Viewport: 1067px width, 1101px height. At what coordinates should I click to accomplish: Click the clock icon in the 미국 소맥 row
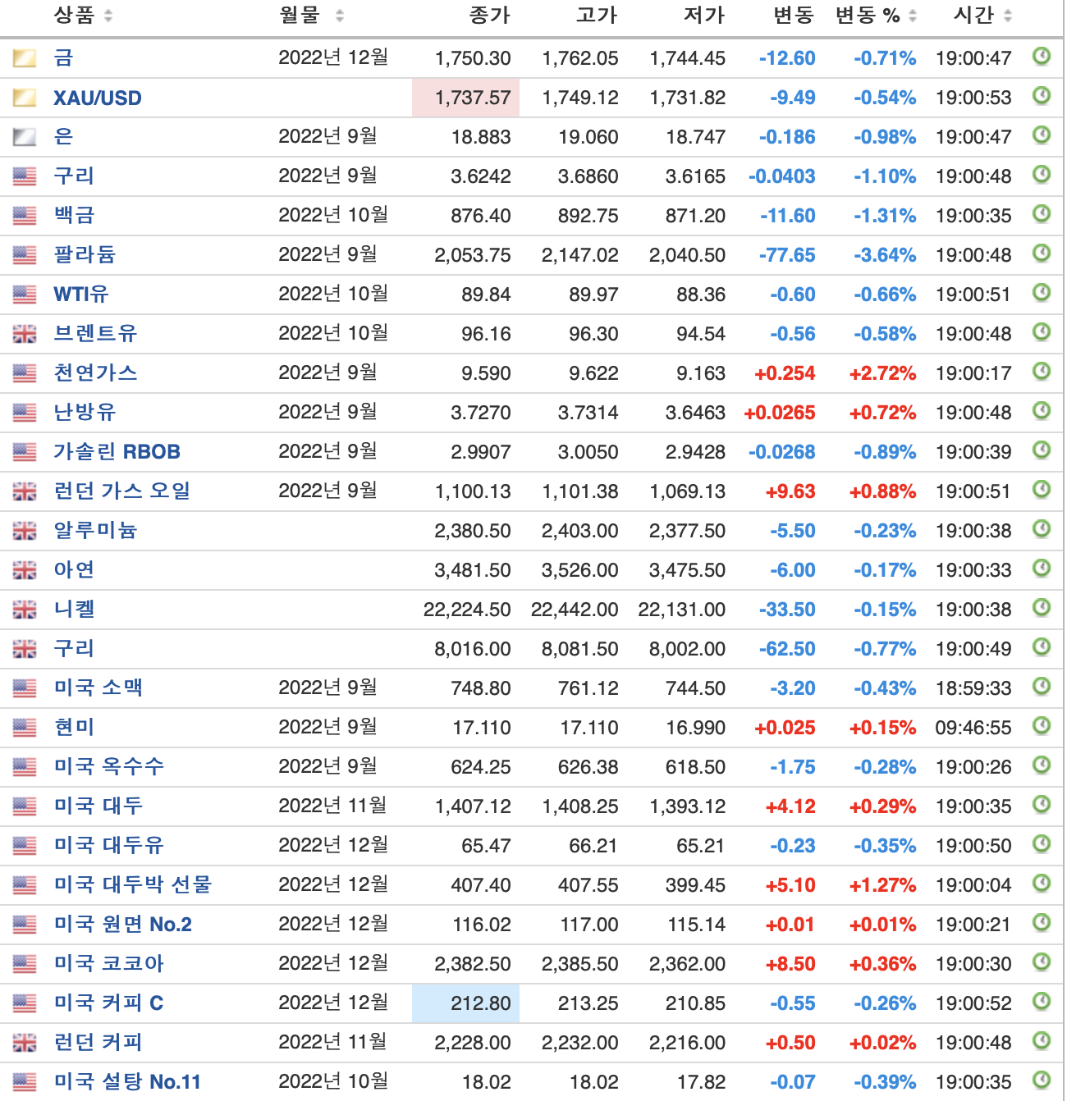[1042, 687]
